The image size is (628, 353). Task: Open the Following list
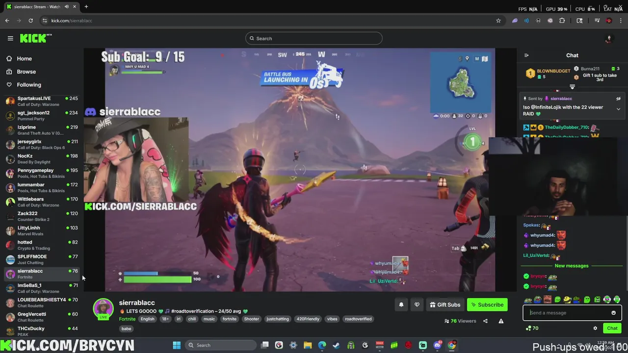click(x=24, y=85)
